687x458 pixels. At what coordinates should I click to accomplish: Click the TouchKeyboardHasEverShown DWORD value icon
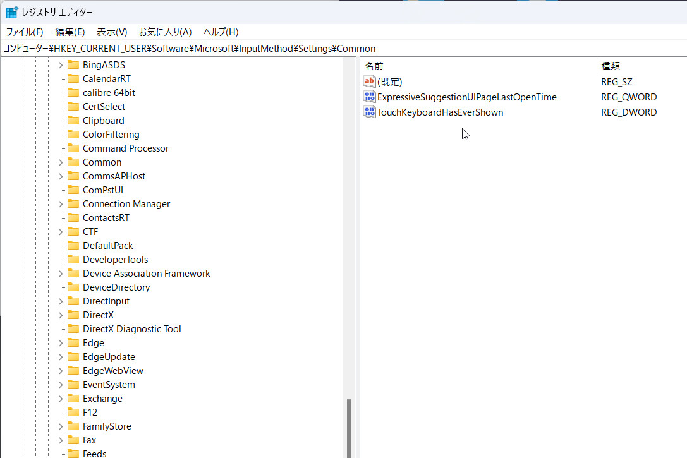[x=370, y=112]
